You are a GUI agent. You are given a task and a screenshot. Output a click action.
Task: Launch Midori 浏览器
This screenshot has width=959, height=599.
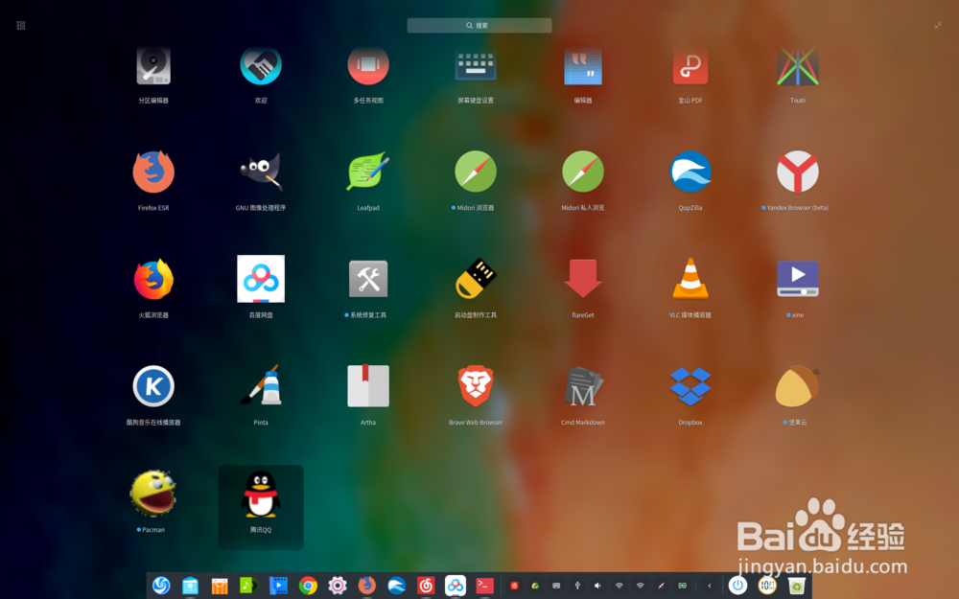[476, 172]
